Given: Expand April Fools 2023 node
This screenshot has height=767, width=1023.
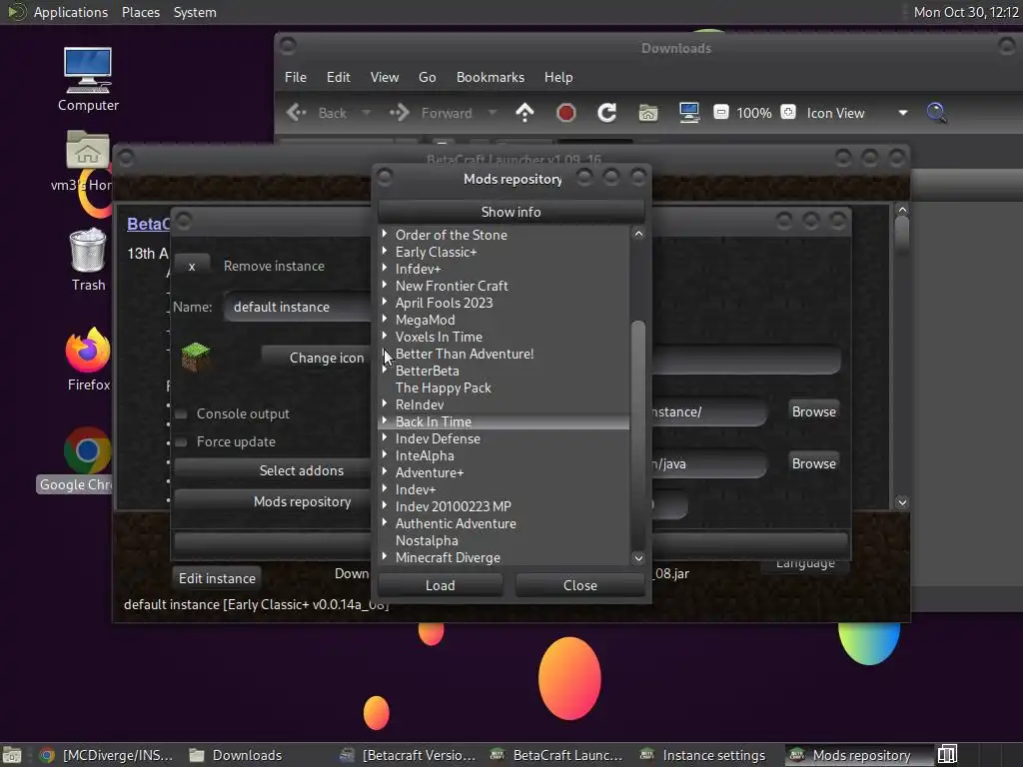Looking at the screenshot, I should [385, 302].
